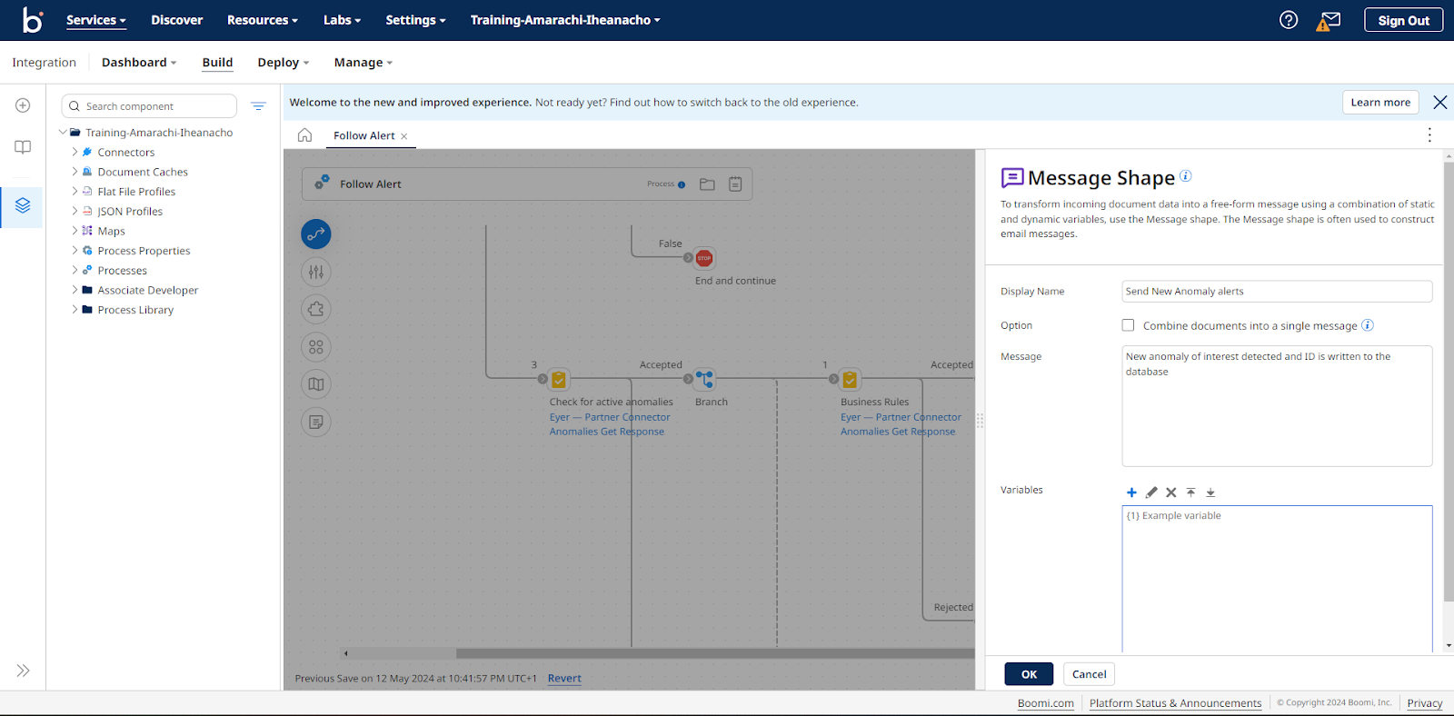
Task: Switch to the Build tab
Action: click(x=217, y=63)
